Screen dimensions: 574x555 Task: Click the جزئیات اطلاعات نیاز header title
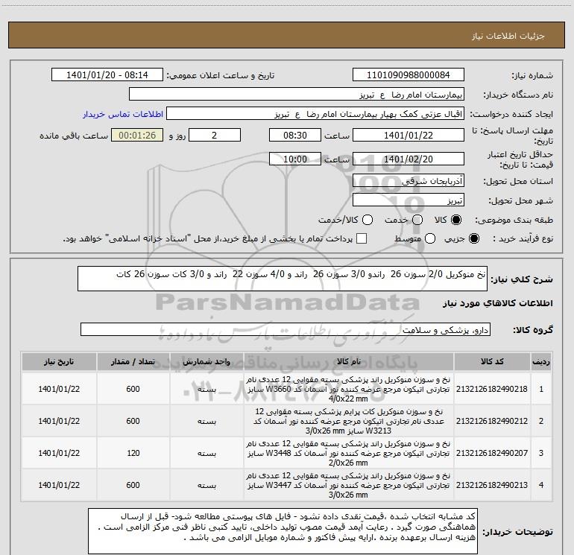(508, 36)
